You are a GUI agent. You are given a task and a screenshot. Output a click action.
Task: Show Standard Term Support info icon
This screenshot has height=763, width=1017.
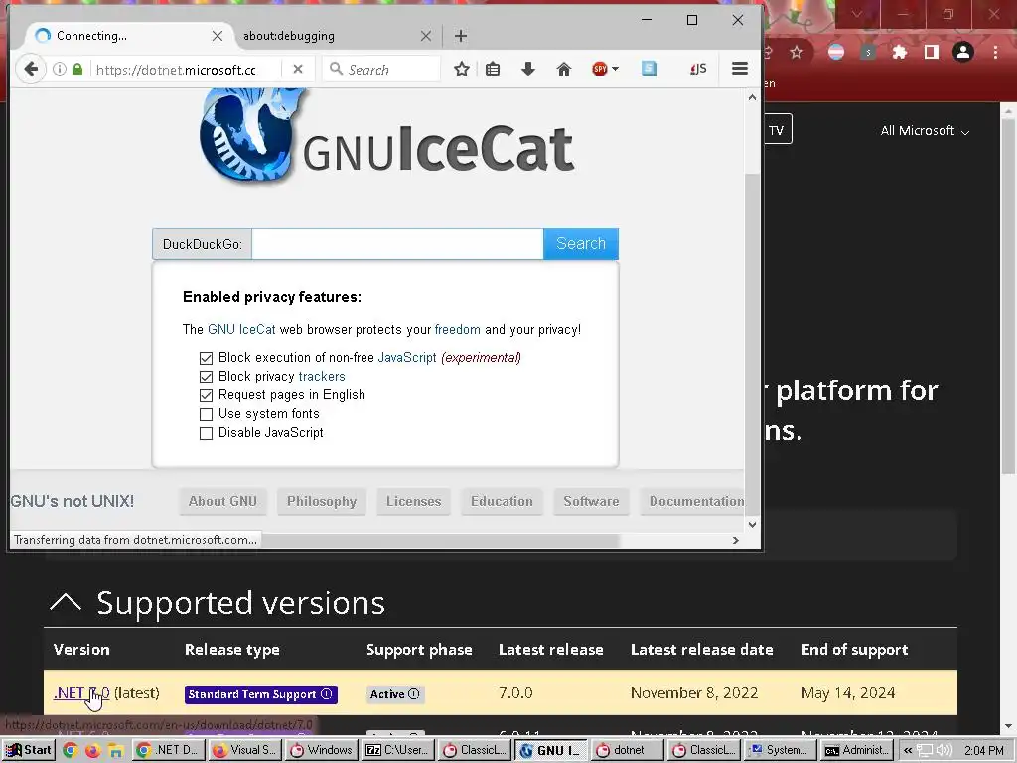[326, 694]
